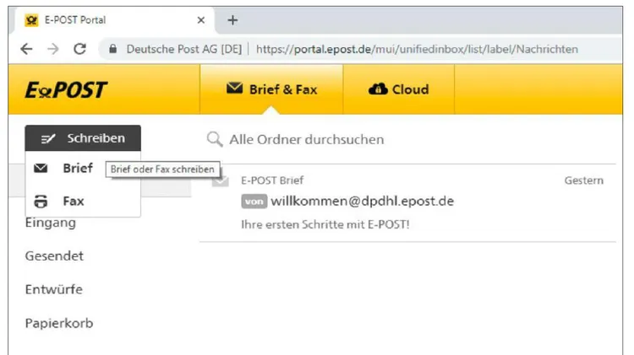The height and width of the screenshot is (355, 634).
Task: Click the Deutsche Post AG certificate label
Action: click(x=184, y=49)
